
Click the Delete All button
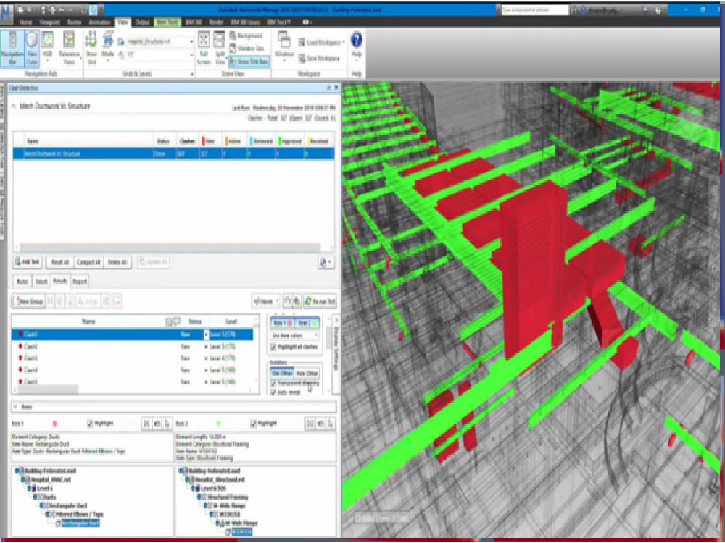[117, 262]
